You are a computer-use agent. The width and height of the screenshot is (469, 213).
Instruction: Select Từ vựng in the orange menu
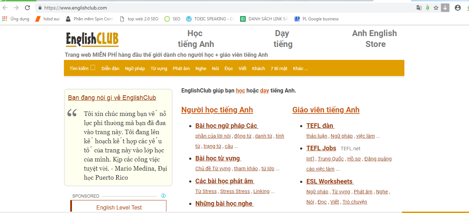pyautogui.click(x=159, y=68)
